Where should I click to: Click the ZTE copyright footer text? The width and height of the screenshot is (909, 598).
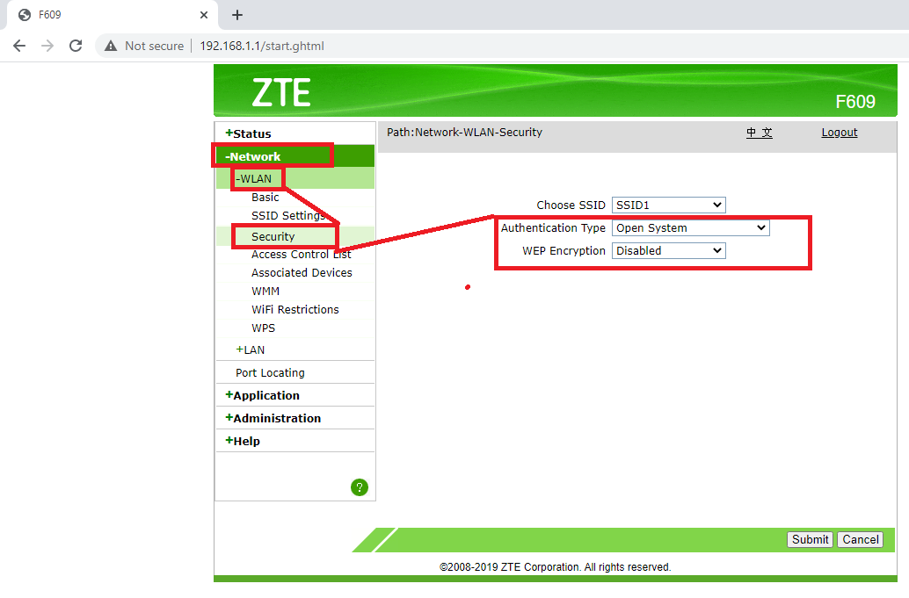555,567
